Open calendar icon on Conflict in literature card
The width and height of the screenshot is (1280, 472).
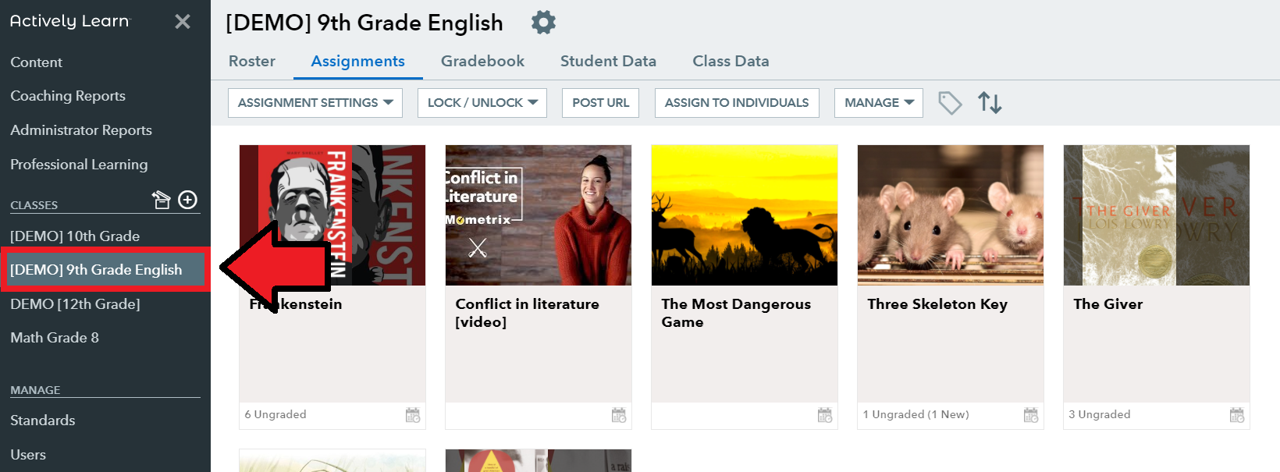pos(619,415)
